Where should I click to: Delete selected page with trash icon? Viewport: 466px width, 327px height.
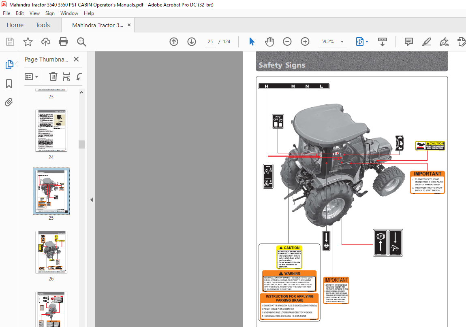coord(53,77)
